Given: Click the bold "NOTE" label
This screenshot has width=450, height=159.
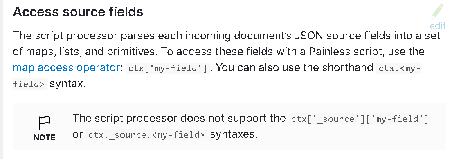Looking at the screenshot, I should click(45, 137).
